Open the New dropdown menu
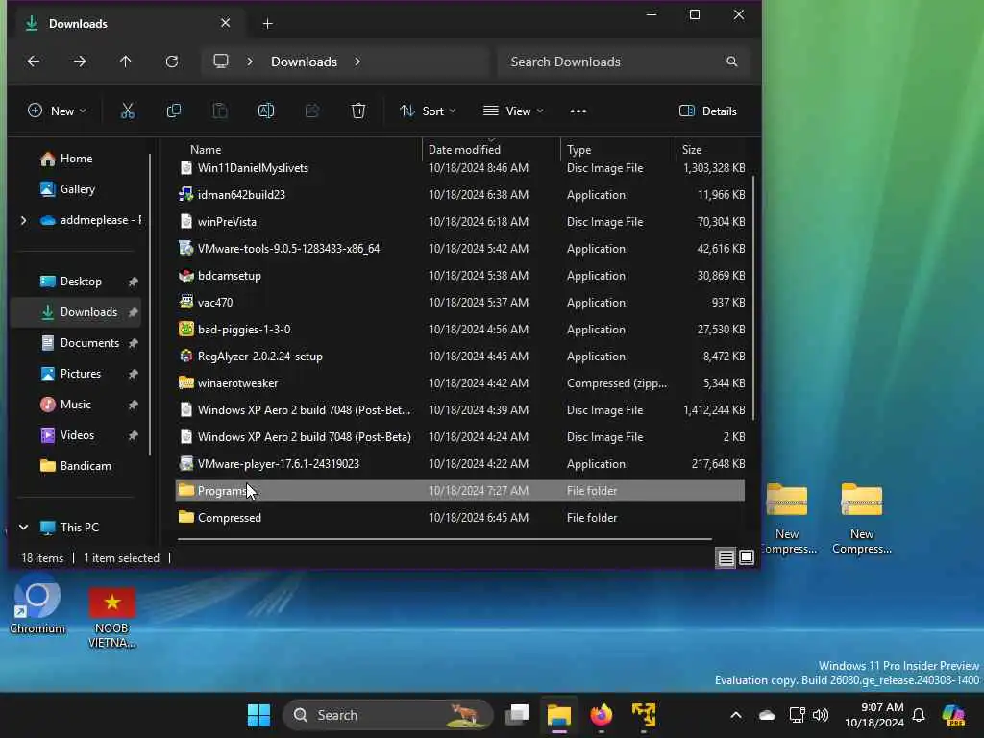The height and width of the screenshot is (738, 984). [57, 111]
